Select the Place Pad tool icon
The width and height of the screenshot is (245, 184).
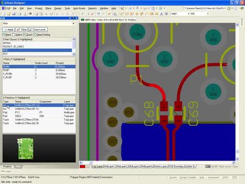[137, 14]
